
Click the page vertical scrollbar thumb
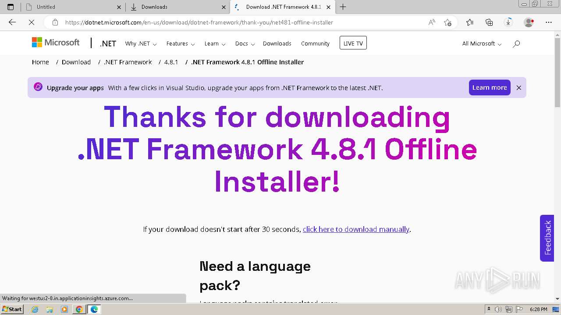[x=557, y=72]
